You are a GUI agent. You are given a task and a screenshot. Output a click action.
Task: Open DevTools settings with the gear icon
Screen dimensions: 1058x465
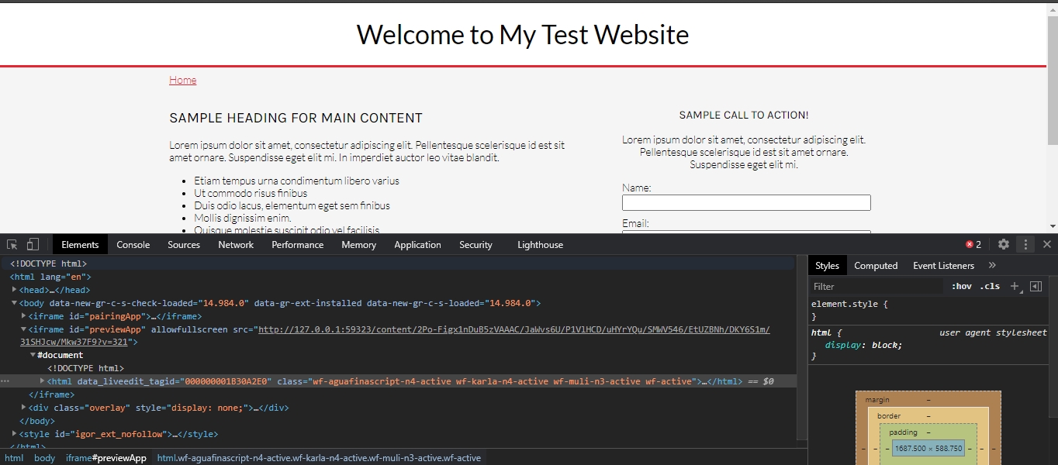(x=1004, y=244)
